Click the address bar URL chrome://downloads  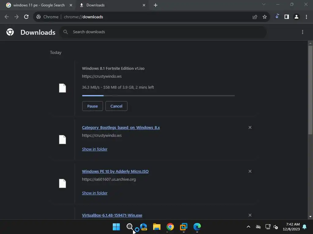[83, 17]
